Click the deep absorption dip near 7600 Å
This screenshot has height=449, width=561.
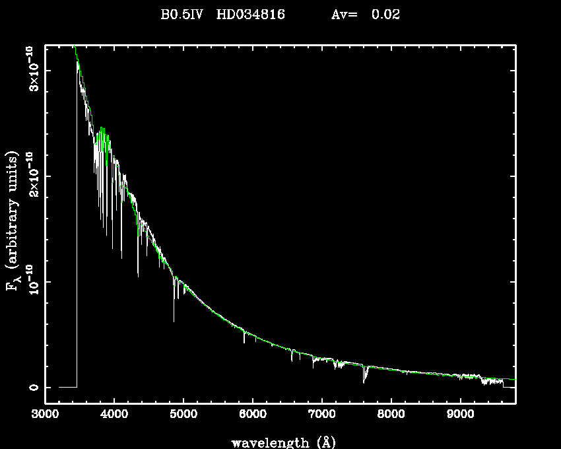(x=364, y=381)
